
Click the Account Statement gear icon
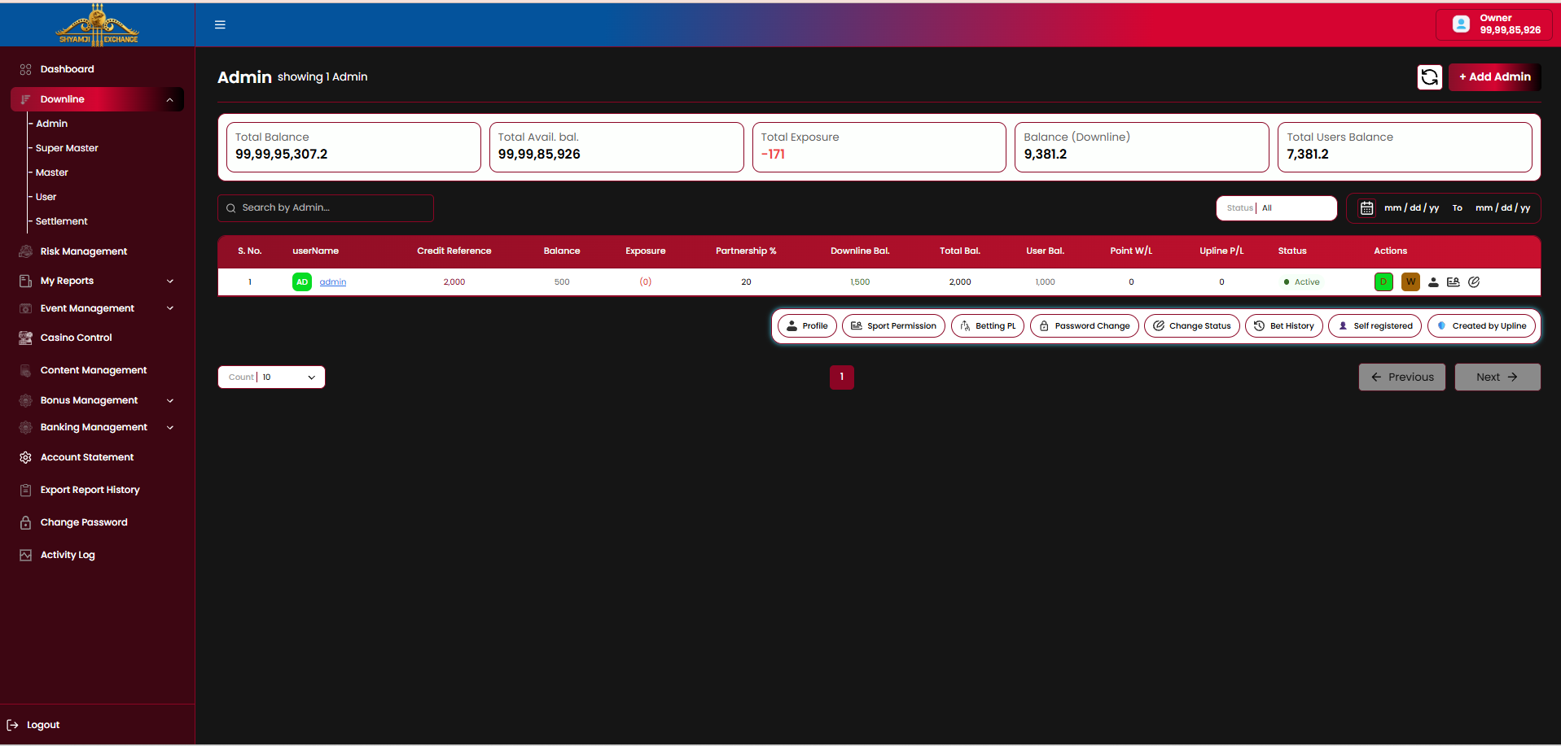25,457
